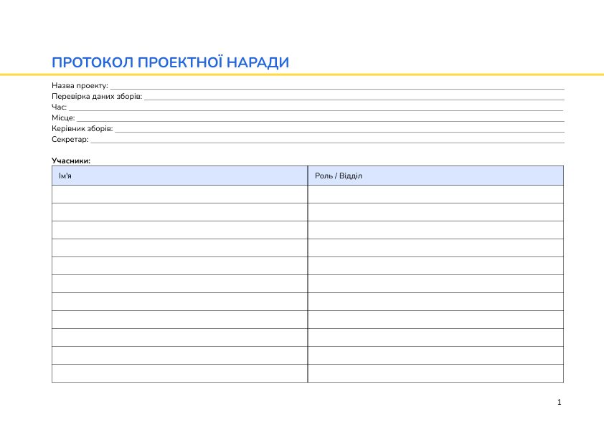Click the first cell under Роль / Відділ
Viewport: 604px width, 427px height.
[x=436, y=193]
